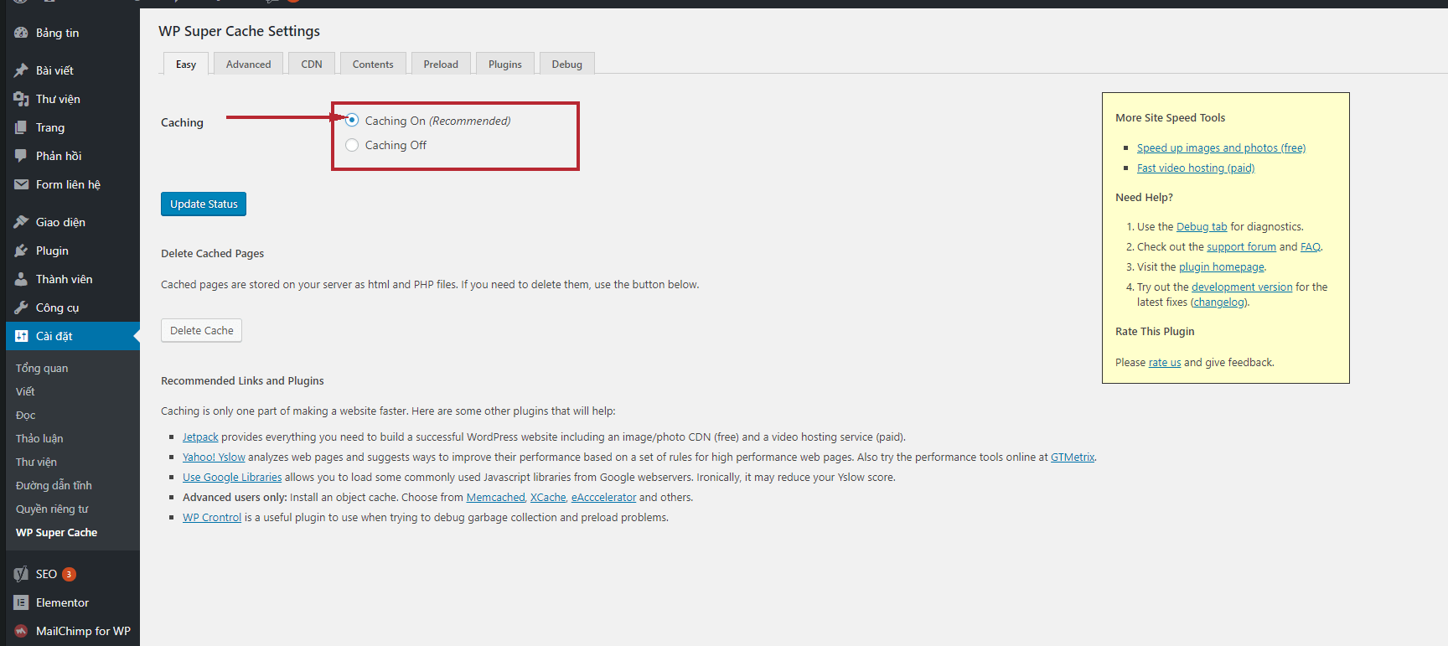Click the Delete Cache button
1448x646 pixels.
pyautogui.click(x=201, y=330)
